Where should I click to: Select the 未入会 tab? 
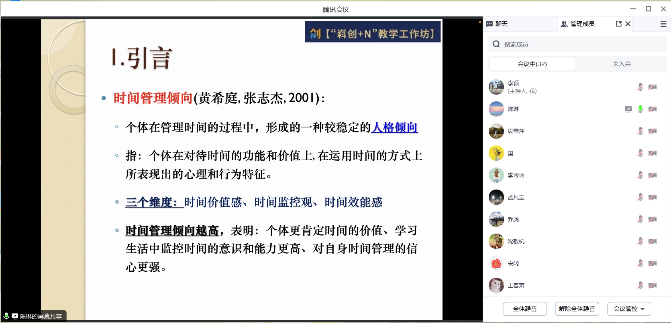coord(621,64)
